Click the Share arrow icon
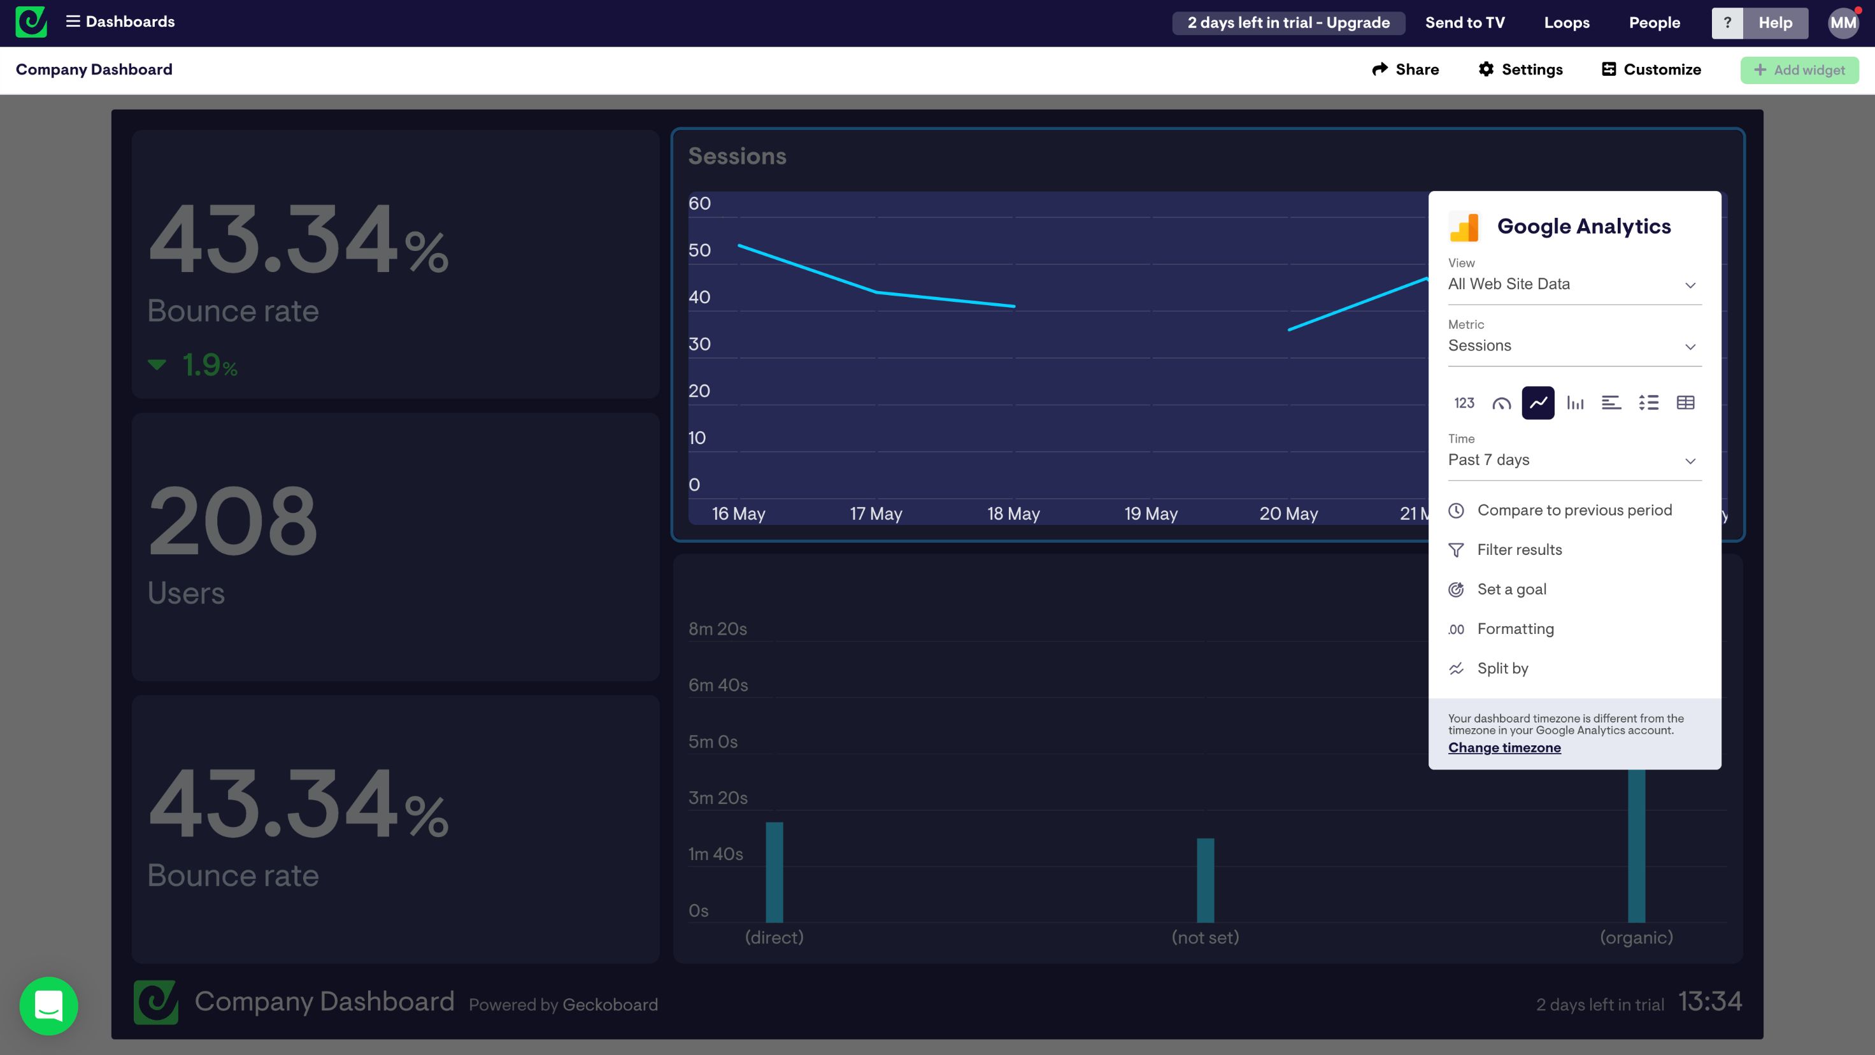 1380,69
